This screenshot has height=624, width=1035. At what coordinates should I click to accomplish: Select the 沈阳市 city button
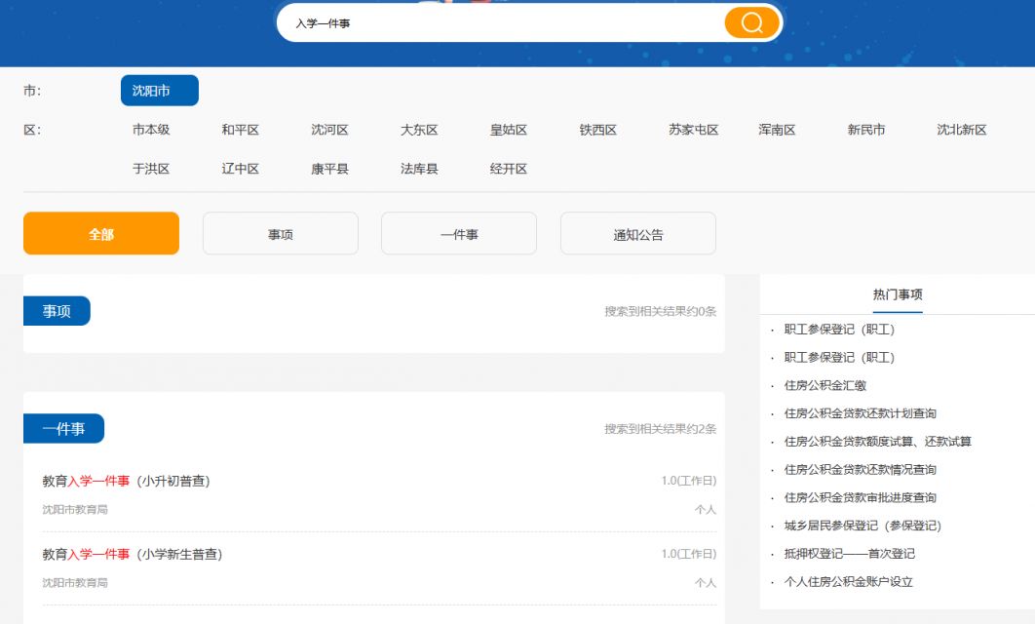(159, 91)
